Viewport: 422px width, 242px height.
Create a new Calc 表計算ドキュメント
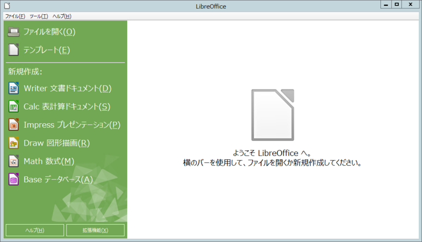coord(67,107)
